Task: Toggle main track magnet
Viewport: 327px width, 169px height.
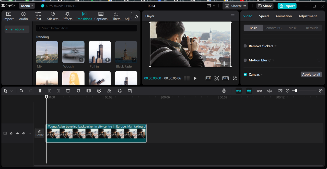Action: [x=239, y=91]
